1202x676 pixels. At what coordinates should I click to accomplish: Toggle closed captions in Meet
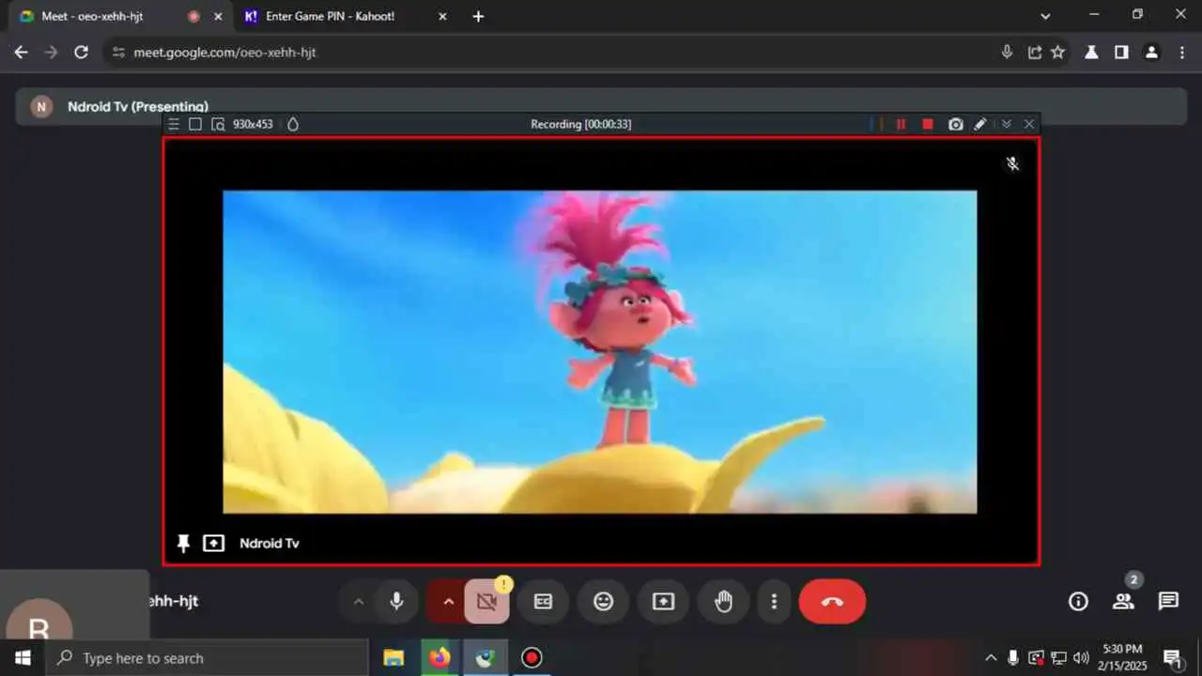(x=543, y=602)
